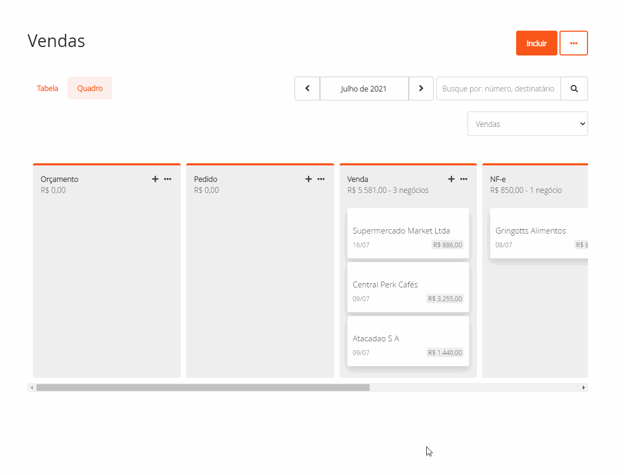Click the Orçamento column title
The height and width of the screenshot is (475, 624).
[x=60, y=179]
